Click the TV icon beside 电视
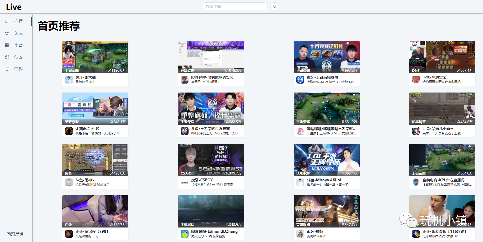This screenshot has height=242, width=483. [x=7, y=69]
